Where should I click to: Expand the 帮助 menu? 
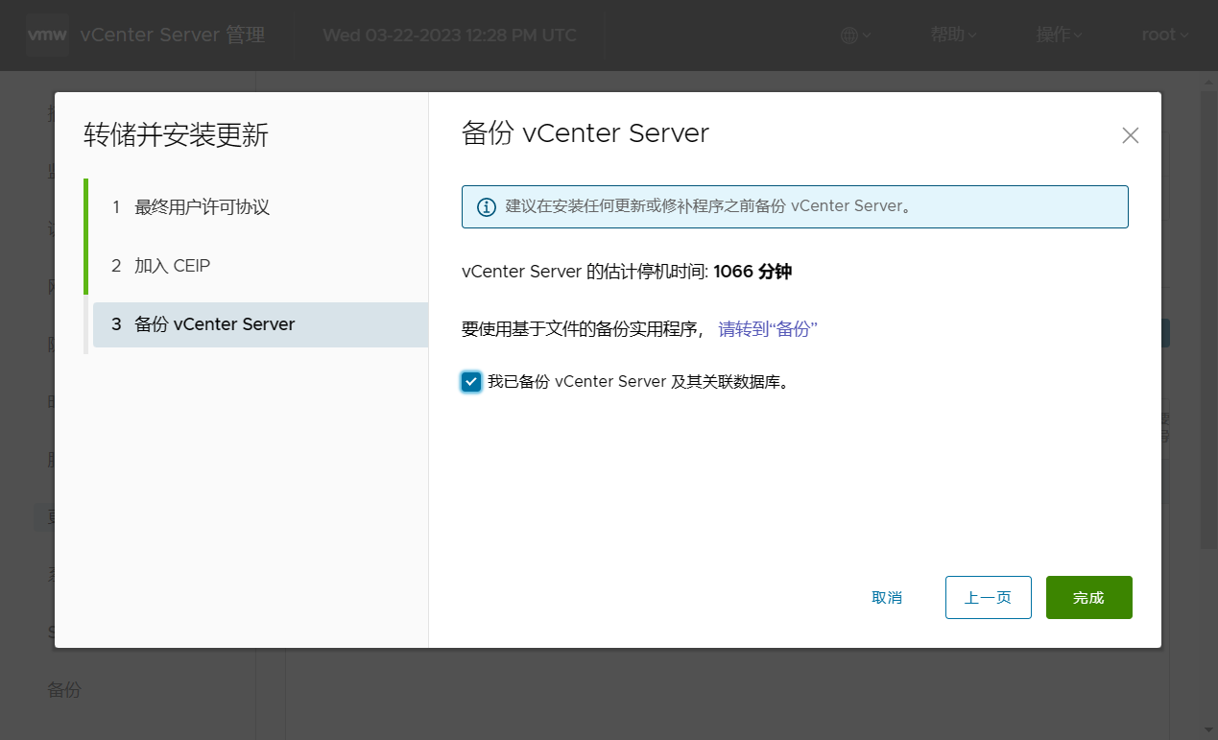[953, 36]
